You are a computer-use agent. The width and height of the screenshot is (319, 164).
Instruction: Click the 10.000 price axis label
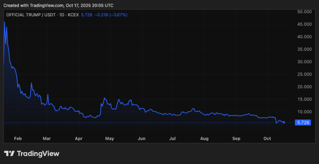(x=304, y=112)
